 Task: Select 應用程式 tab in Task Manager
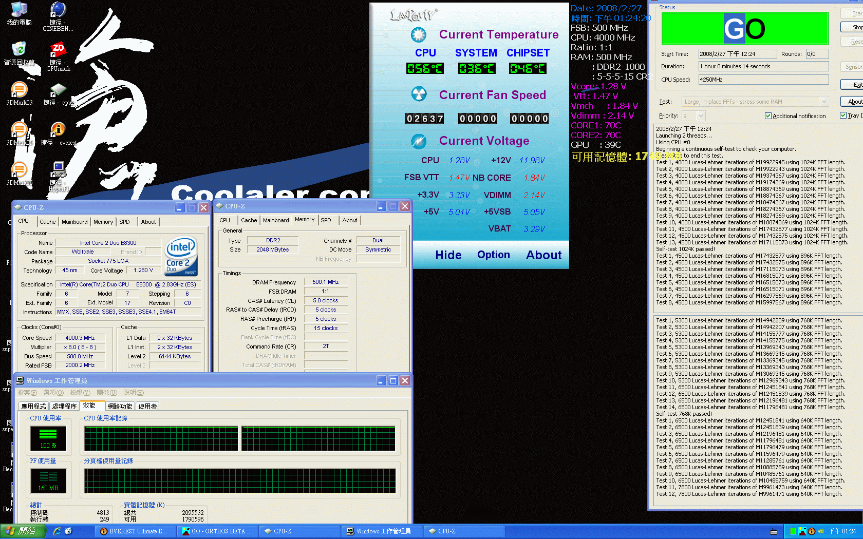34,406
